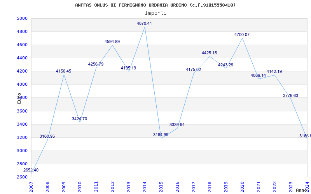The image size is (311, 194).
Task: Select the 2600 y-axis value
Action: (x=22, y=177)
